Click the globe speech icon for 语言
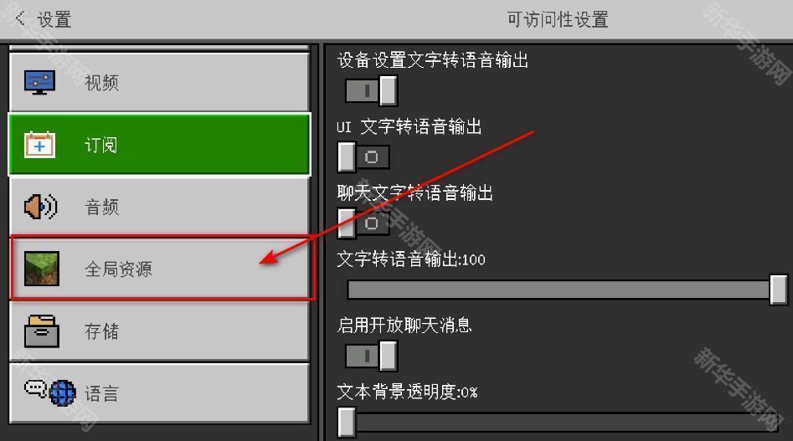The image size is (793, 441). pyautogui.click(x=49, y=393)
